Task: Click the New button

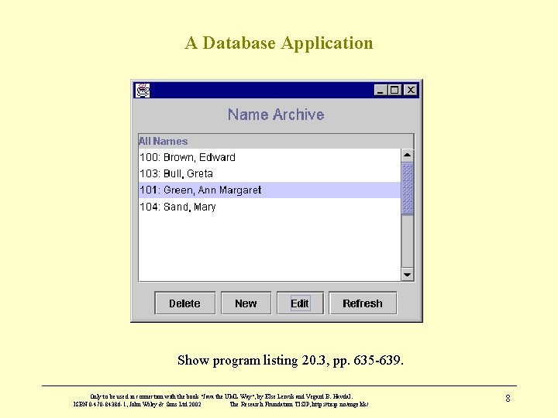Action: click(x=246, y=303)
